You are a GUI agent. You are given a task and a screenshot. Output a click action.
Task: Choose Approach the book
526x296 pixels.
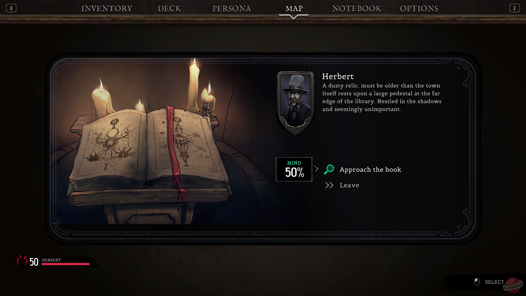point(370,170)
